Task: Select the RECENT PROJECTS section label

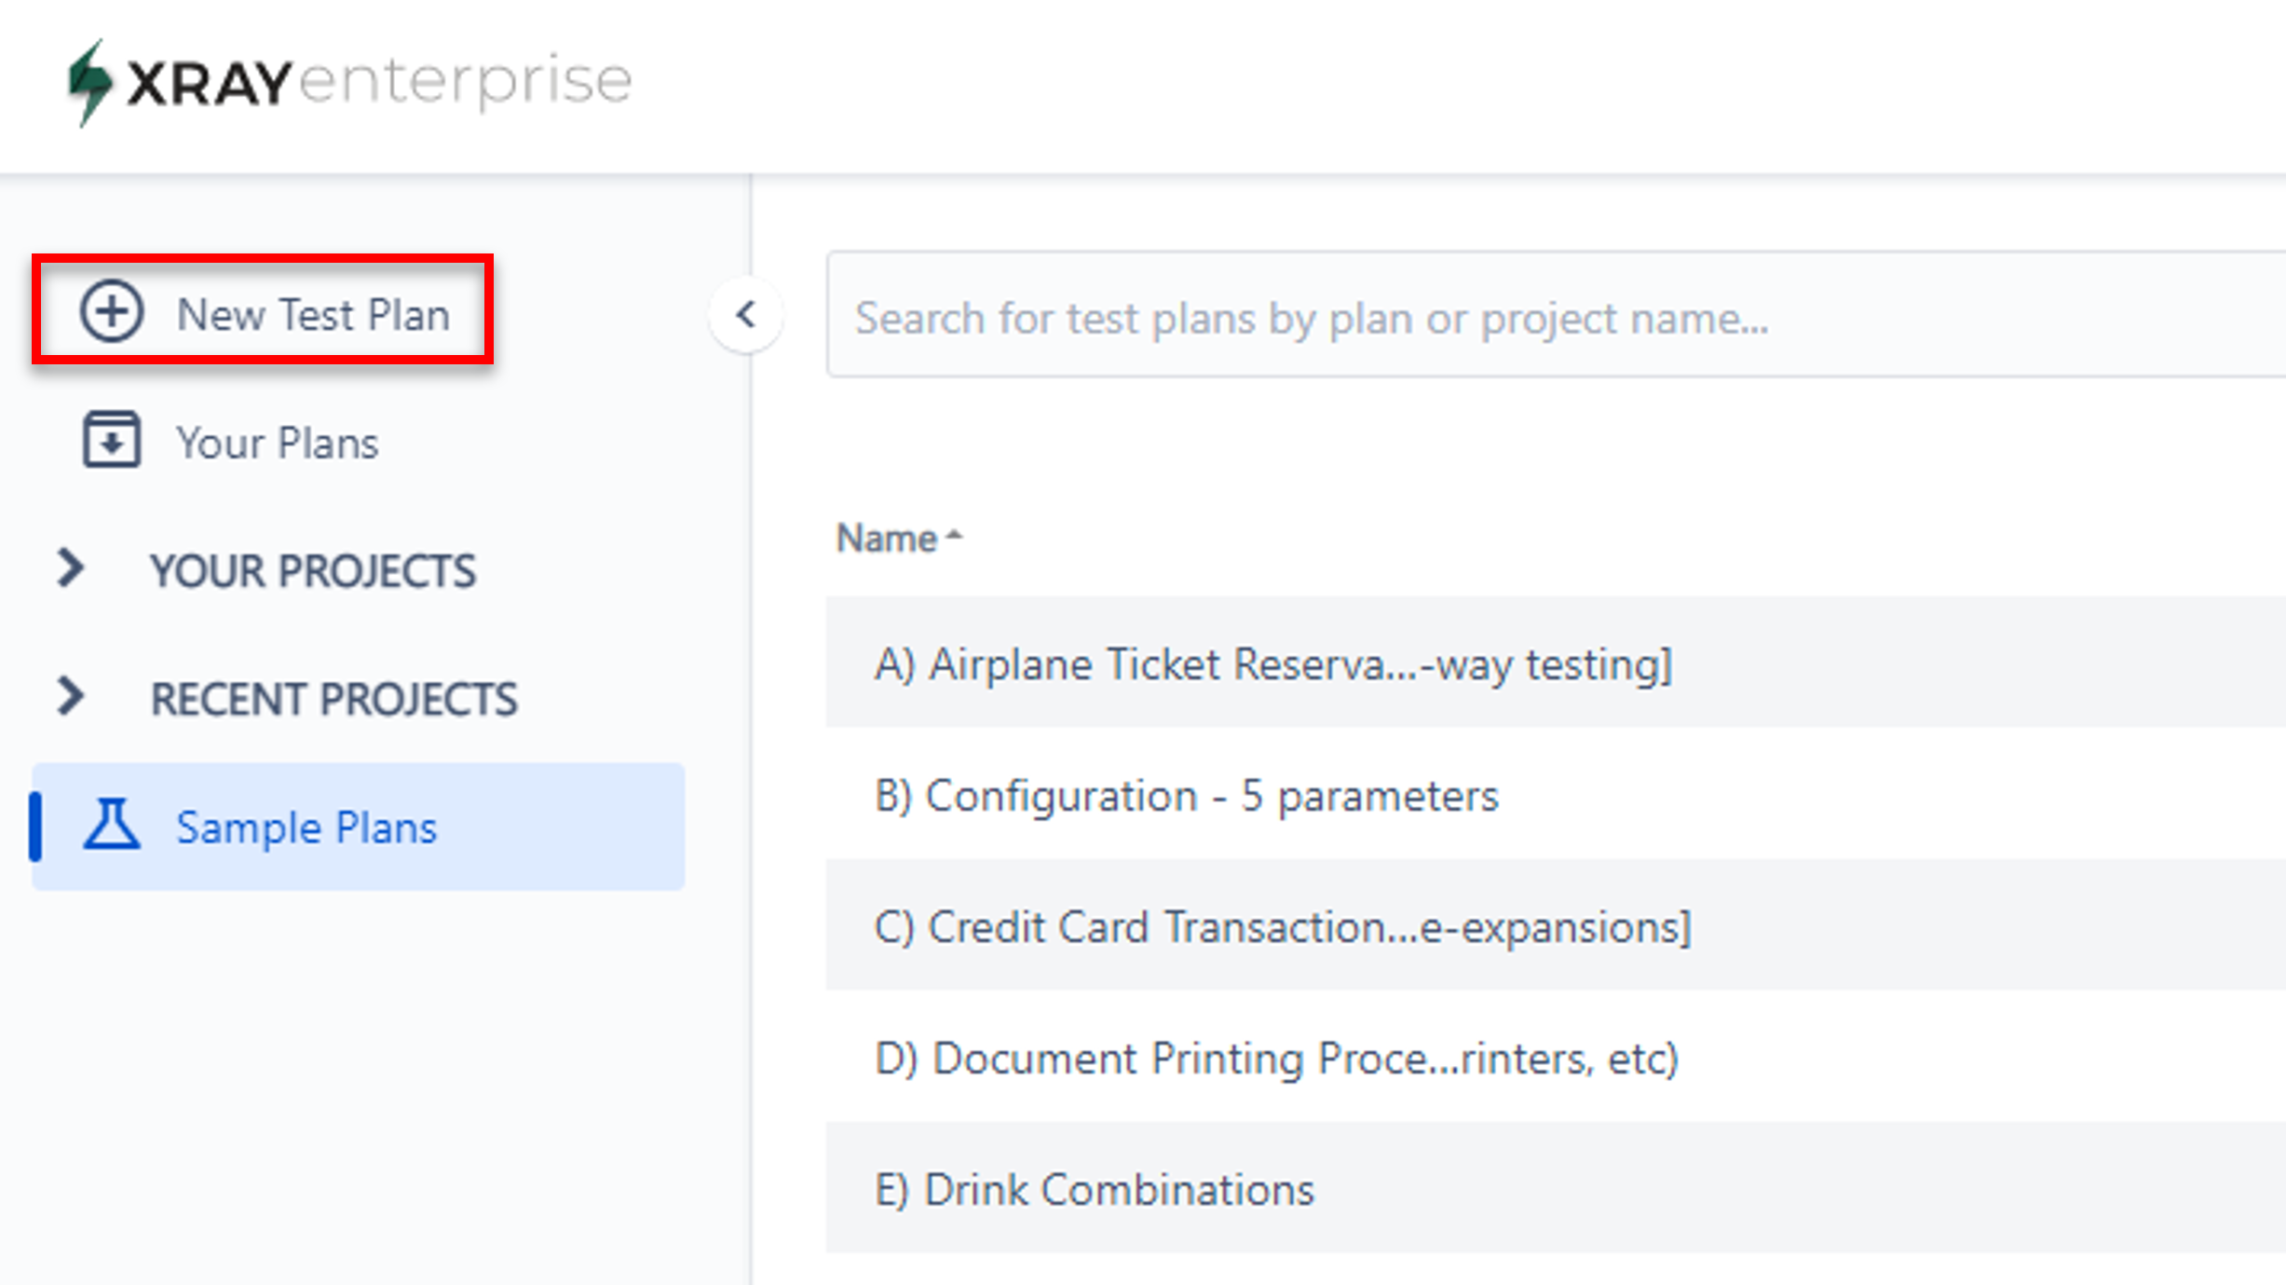Action: point(333,699)
